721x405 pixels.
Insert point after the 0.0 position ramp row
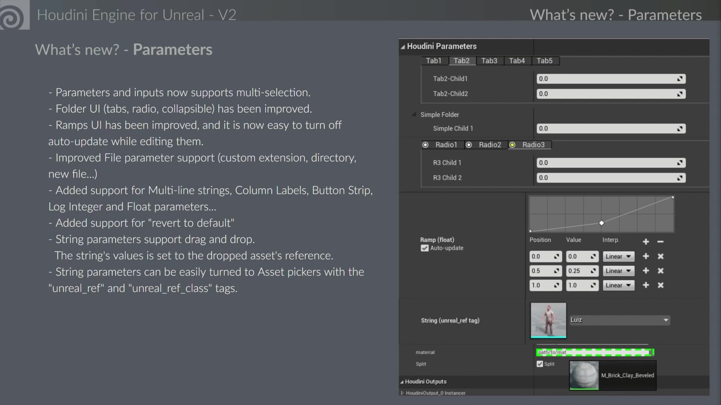646,256
